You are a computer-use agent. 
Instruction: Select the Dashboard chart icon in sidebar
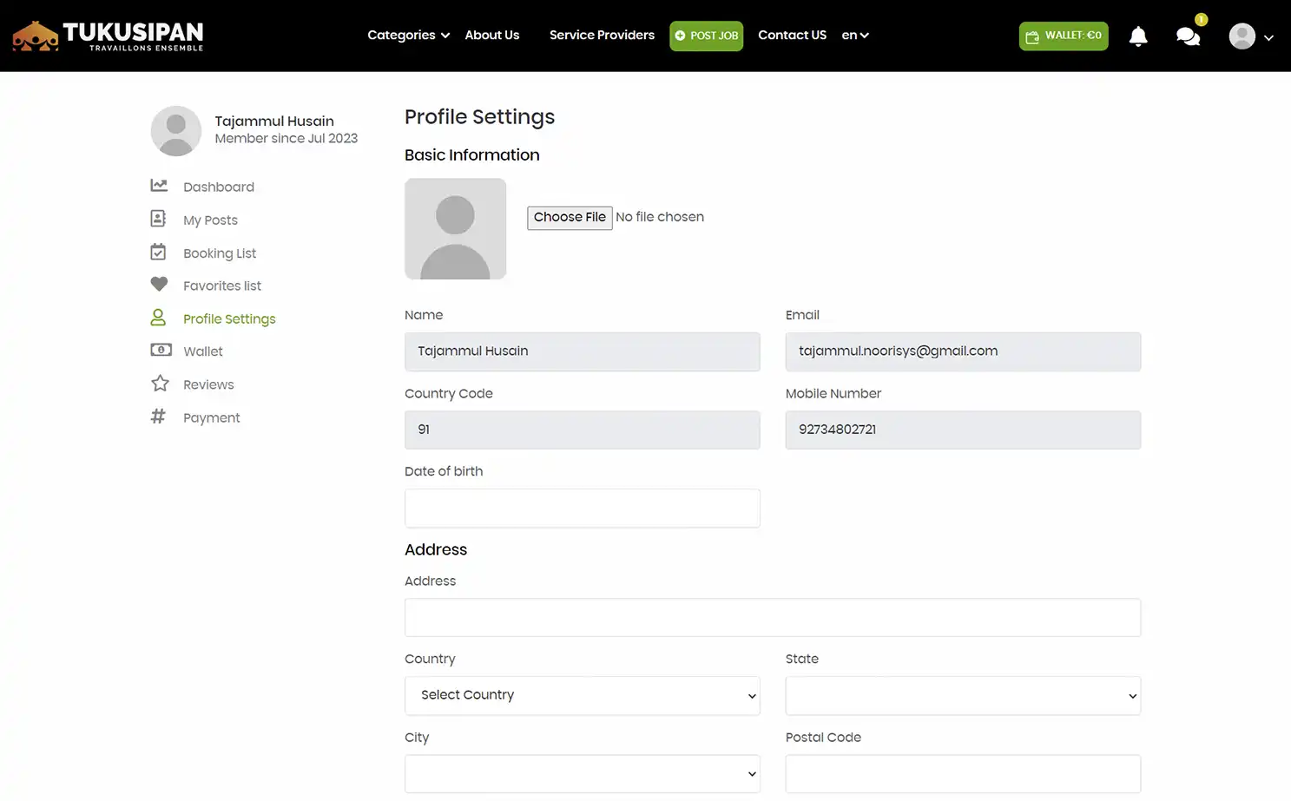[x=159, y=185]
